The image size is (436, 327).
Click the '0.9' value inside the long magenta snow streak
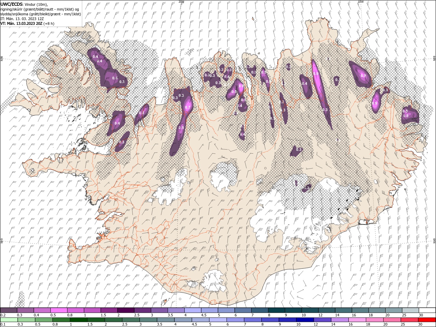tap(315, 74)
